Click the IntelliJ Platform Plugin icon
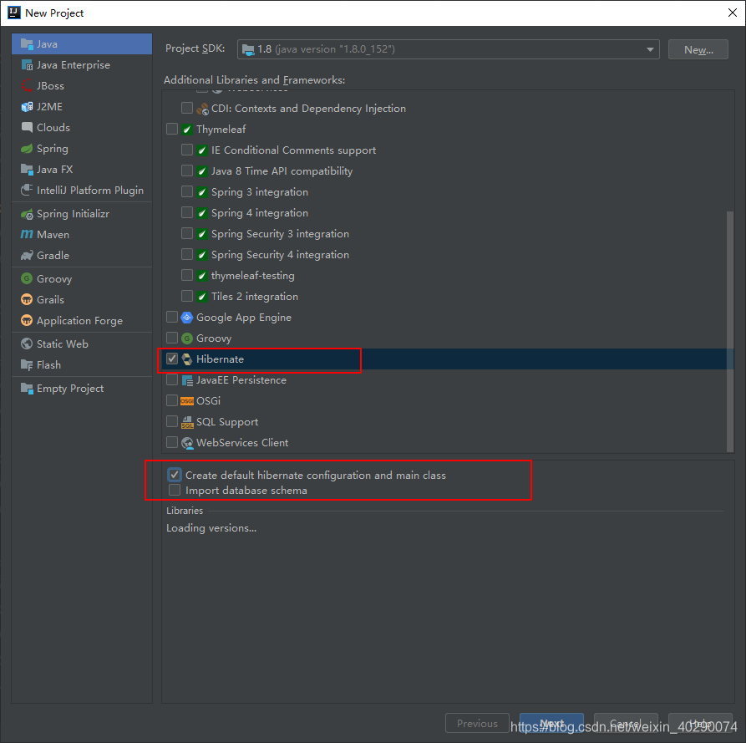This screenshot has height=743, width=746. 27,190
